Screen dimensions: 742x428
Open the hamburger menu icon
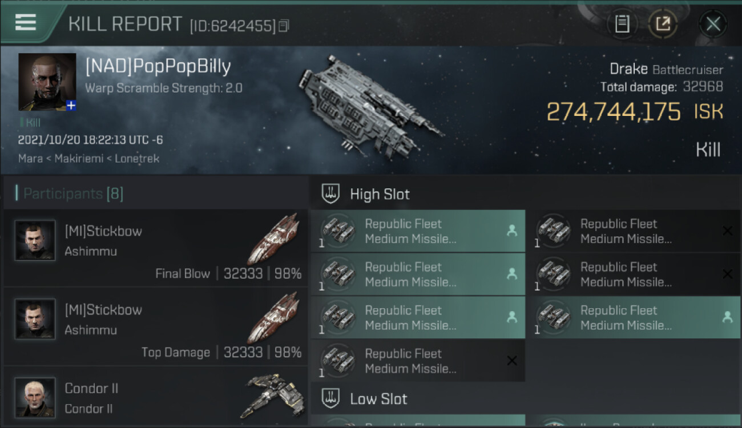[26, 23]
